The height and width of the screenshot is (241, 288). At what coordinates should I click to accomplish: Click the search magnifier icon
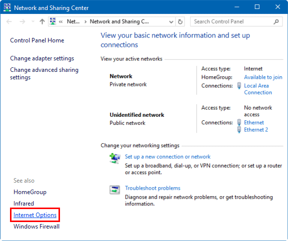tap(276, 21)
